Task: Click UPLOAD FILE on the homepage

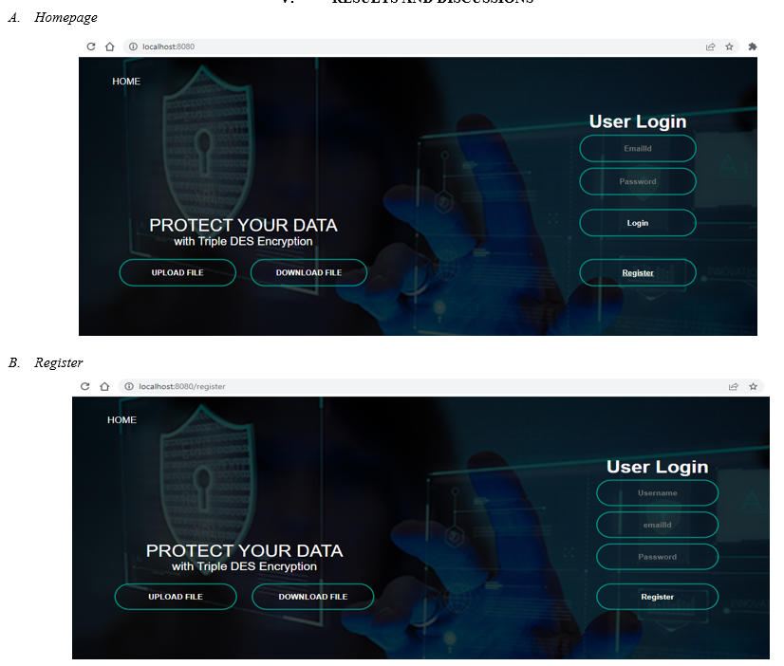Action: click(177, 272)
